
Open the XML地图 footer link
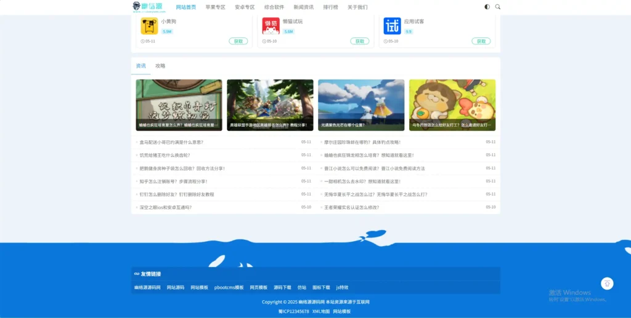[x=321, y=312]
